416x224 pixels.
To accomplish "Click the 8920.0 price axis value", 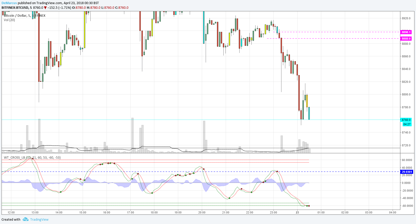I will pyautogui.click(x=406, y=18).
